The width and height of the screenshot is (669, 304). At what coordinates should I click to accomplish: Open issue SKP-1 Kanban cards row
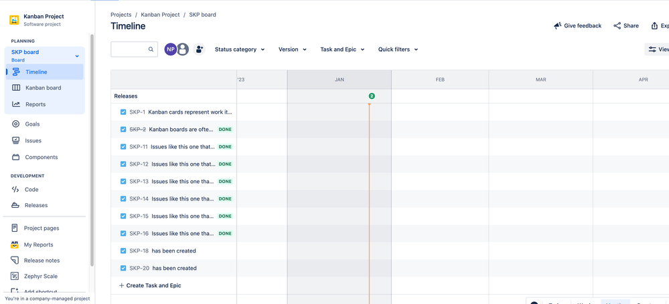[173, 112]
